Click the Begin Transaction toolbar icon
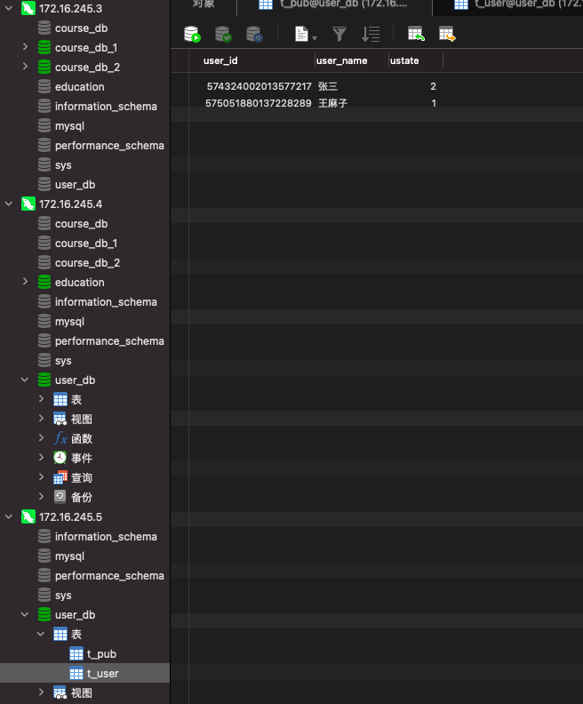 click(192, 34)
